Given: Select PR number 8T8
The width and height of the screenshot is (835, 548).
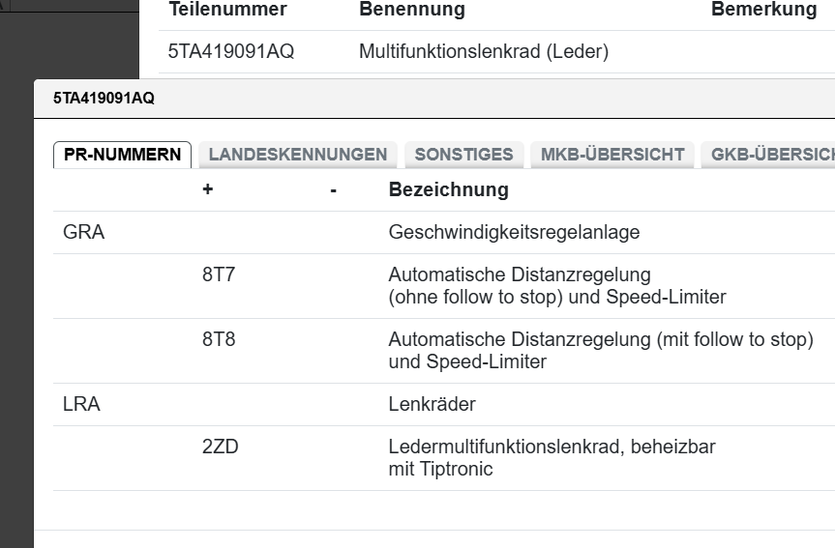Looking at the screenshot, I should 219,340.
